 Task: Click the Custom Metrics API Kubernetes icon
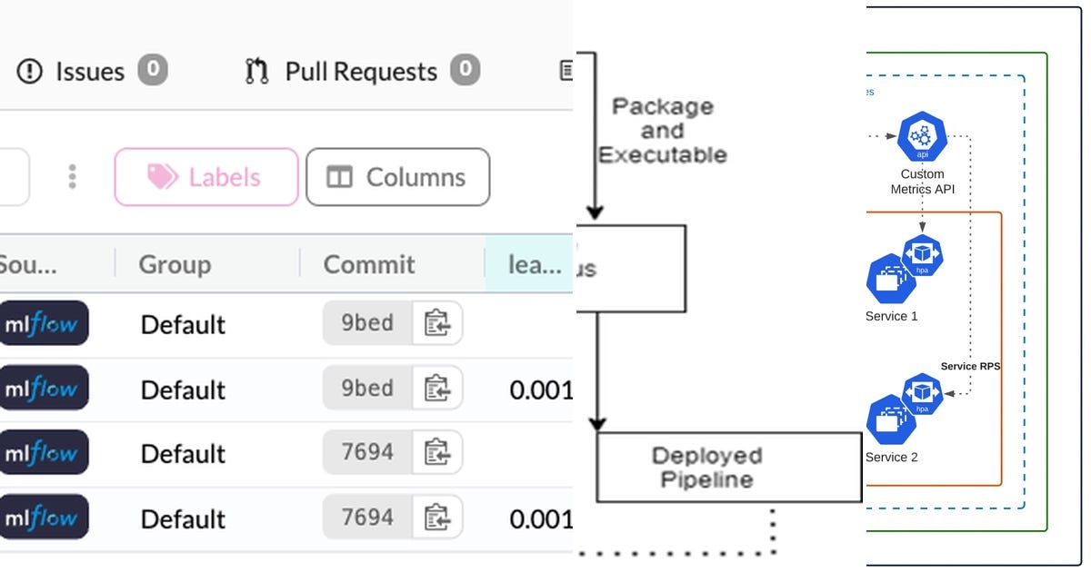922,138
